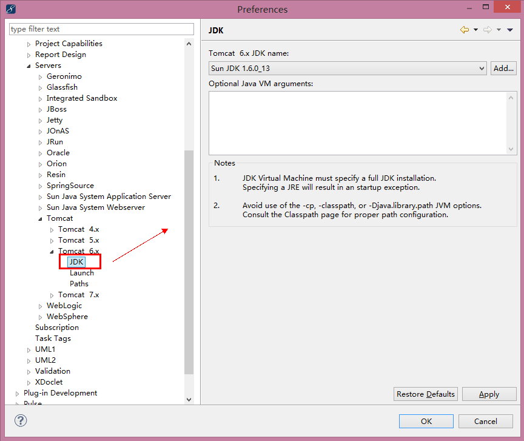
Task: Select the Launch item under Tomcat 6.x
Action: pos(82,273)
